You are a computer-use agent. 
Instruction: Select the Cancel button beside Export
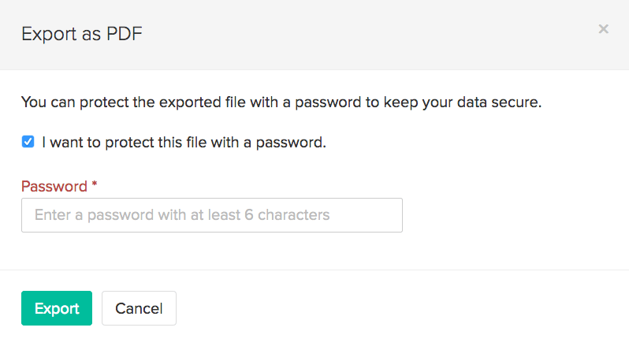pos(139,308)
